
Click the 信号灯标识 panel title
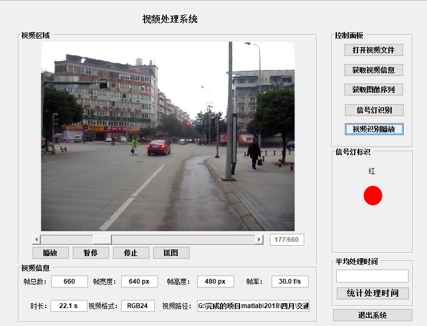pyautogui.click(x=353, y=152)
